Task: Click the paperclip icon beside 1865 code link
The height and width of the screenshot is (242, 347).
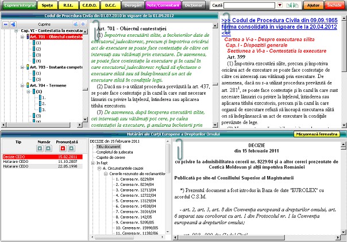Action: (226, 23)
